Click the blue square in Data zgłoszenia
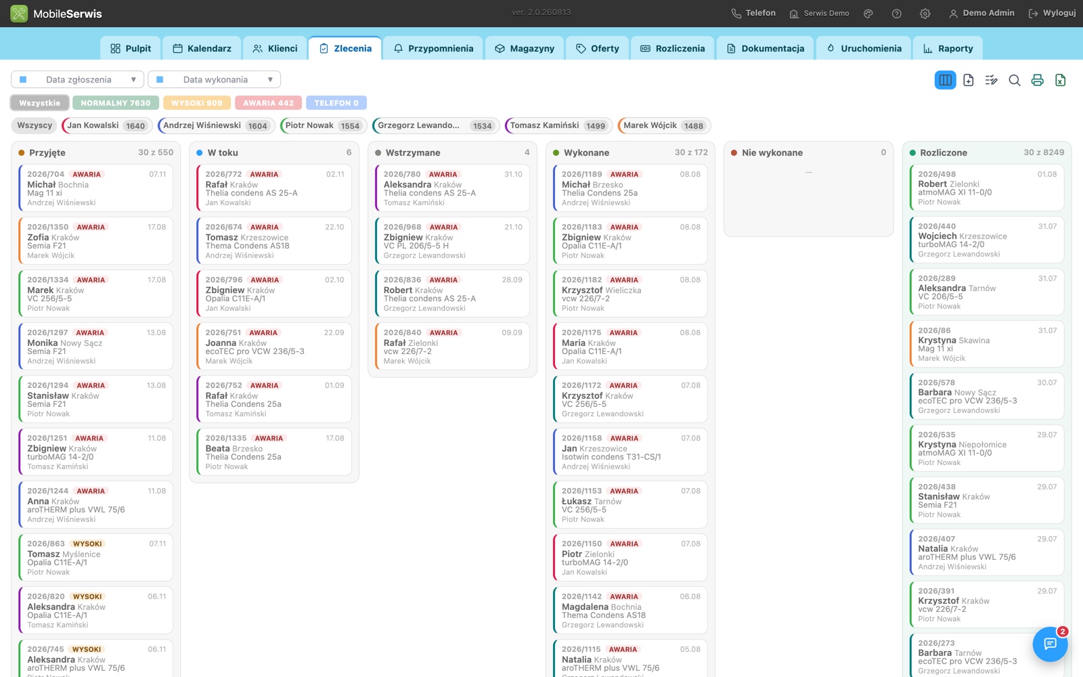 click(23, 80)
